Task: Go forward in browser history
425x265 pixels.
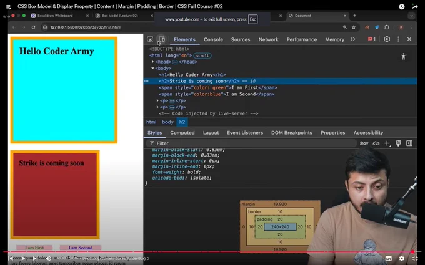Action: coord(24,27)
